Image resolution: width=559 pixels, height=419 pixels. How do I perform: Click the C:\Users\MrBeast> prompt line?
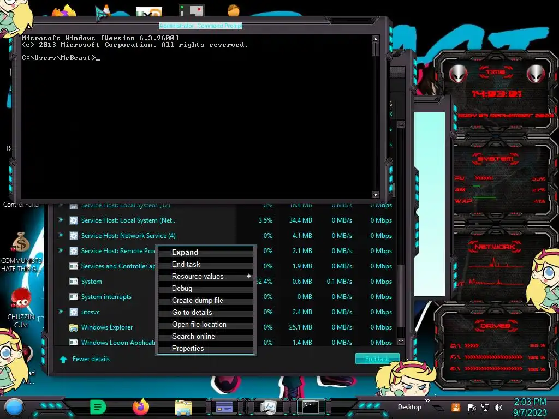tap(61, 58)
